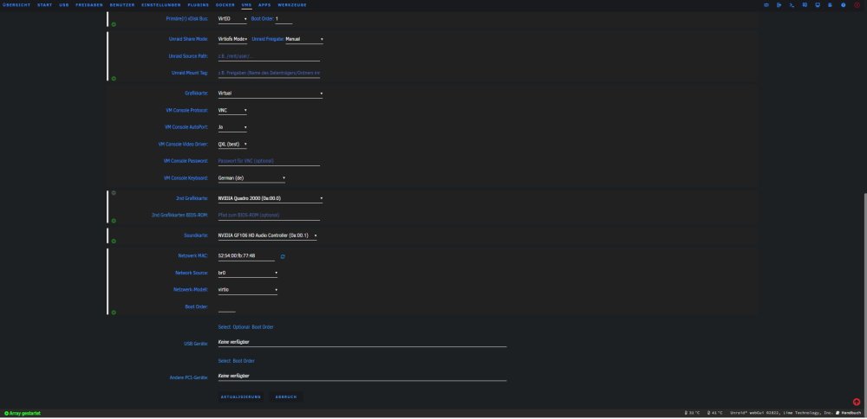The height and width of the screenshot is (419, 867).
Task: Click green add icon beside 2nd Grafikkarten BIOS-ROM
Action: pos(114,221)
